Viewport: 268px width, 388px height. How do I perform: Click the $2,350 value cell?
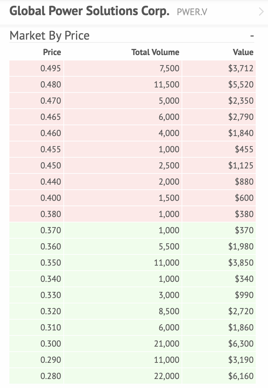pos(241,101)
